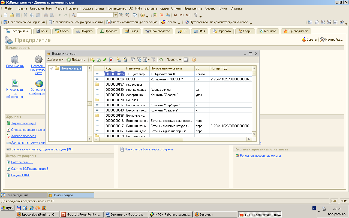Open the Перейти dropdown in Номенклатура
349x218 pixels.
pyautogui.click(x=174, y=60)
